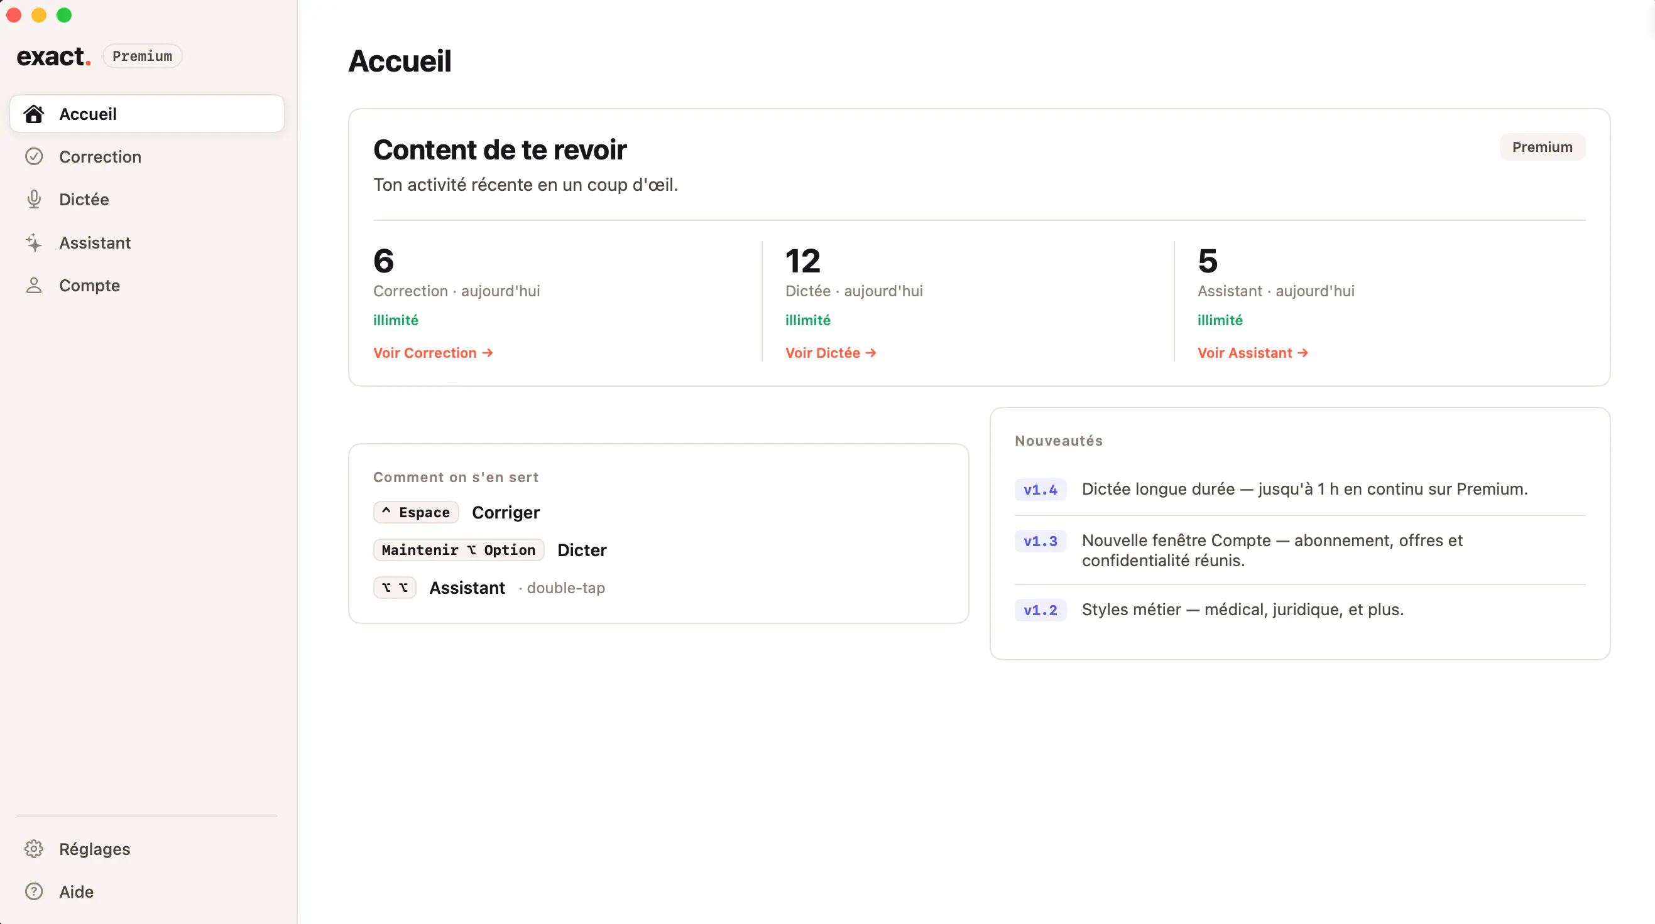The width and height of the screenshot is (1655, 924).
Task: Click 'Ton activité récente en un coup d'œil.'
Action: pos(525,185)
